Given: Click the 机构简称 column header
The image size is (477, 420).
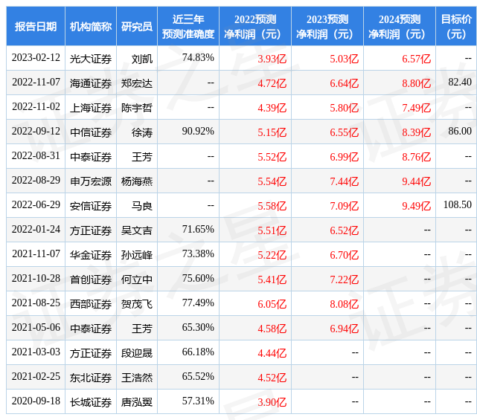Looking at the screenshot, I should [x=91, y=26].
